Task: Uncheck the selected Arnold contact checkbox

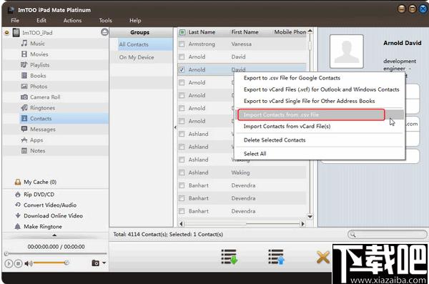Action: [x=182, y=69]
